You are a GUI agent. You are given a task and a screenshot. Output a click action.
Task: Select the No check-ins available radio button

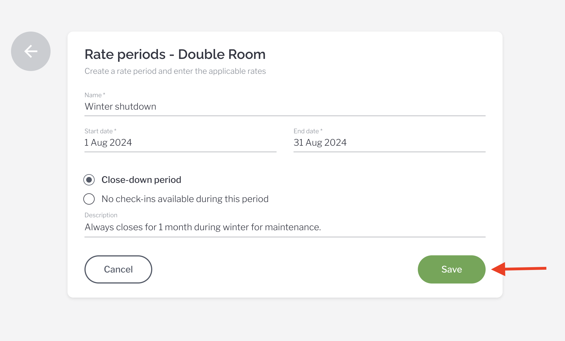[x=89, y=199]
